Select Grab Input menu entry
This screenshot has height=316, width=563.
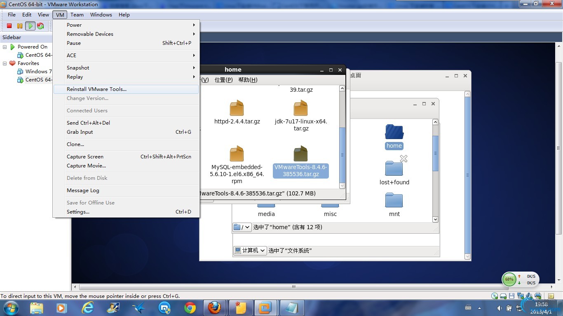126,132
